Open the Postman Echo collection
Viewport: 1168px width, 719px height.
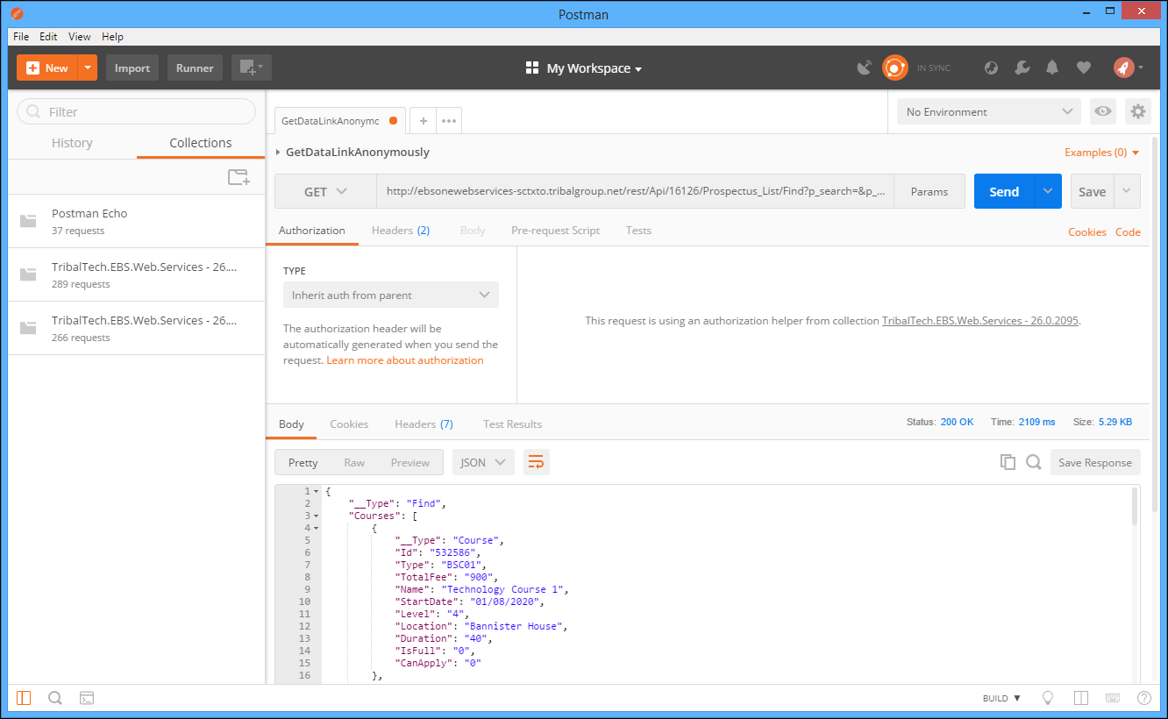(x=136, y=221)
